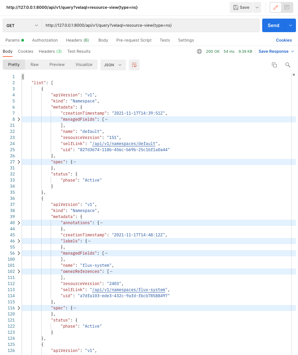
Task: Copy the response with the copy icon
Action: point(274,65)
